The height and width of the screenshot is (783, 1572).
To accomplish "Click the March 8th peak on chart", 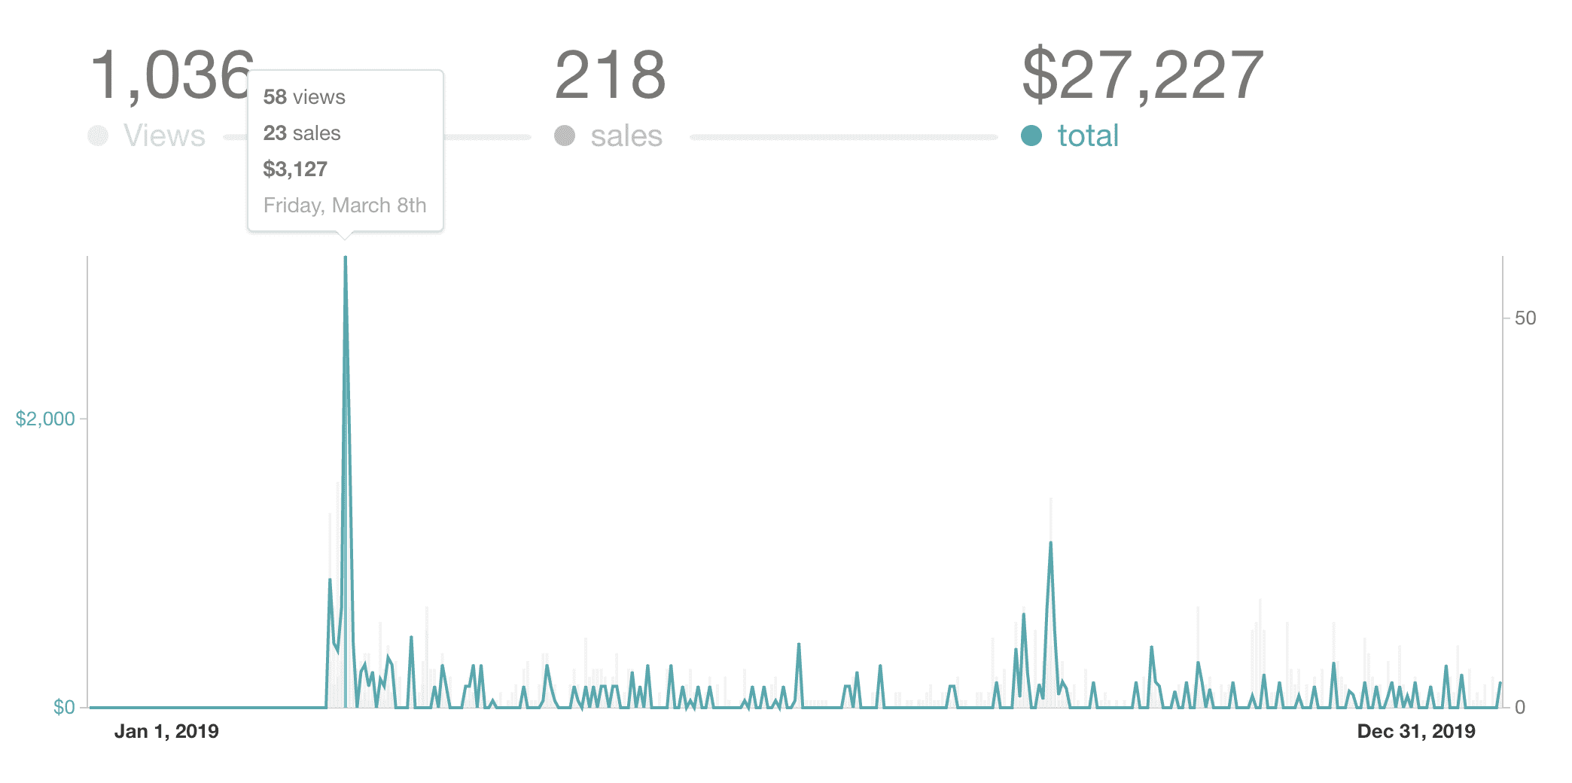I will 346,259.
